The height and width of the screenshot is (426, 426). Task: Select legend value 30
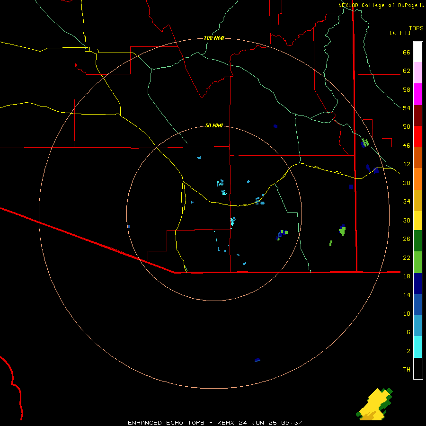pyautogui.click(x=407, y=220)
